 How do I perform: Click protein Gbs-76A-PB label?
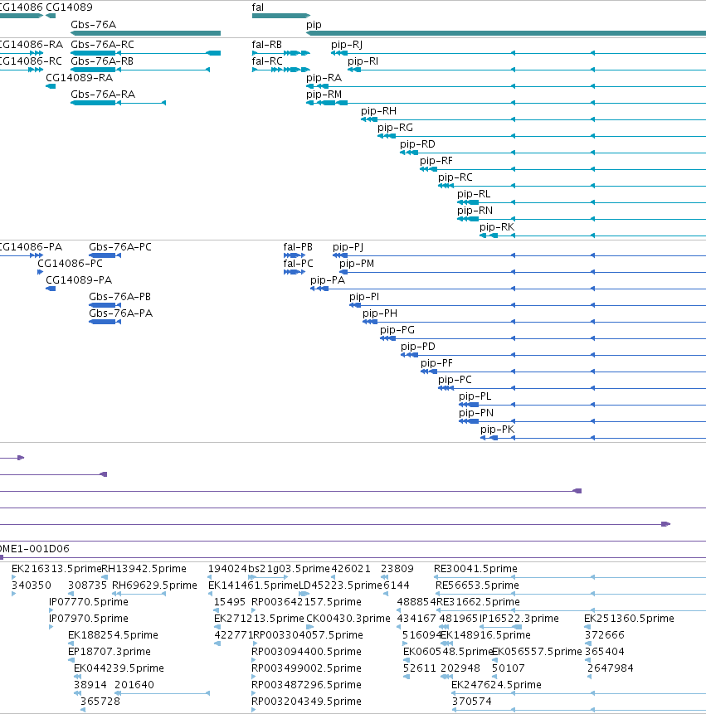119,297
